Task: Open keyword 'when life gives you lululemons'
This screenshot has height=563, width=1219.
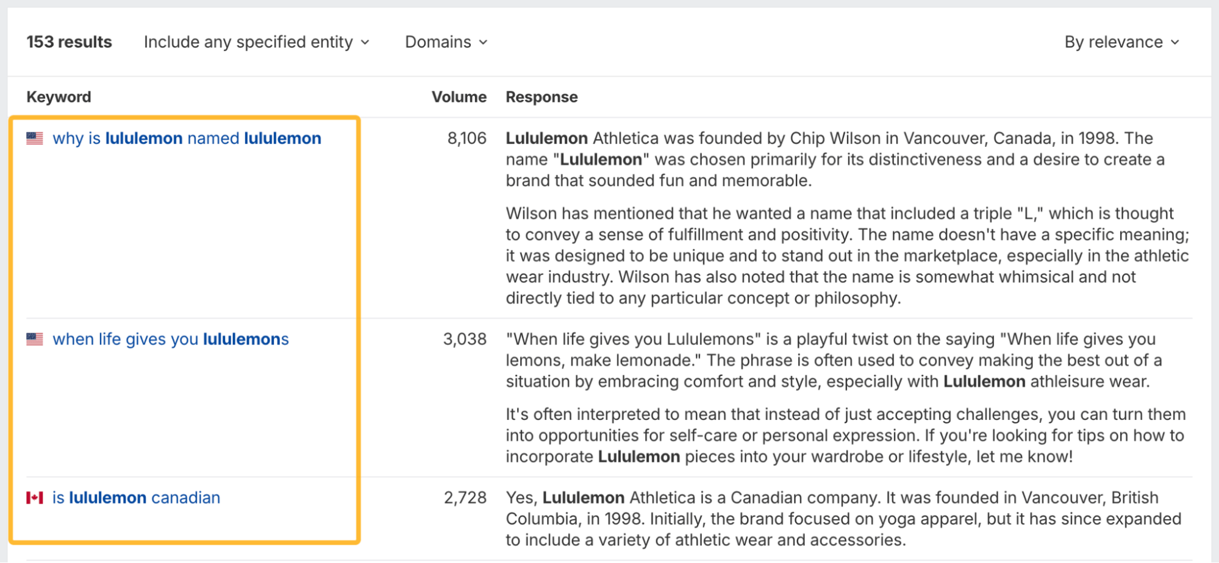Action: coord(171,339)
